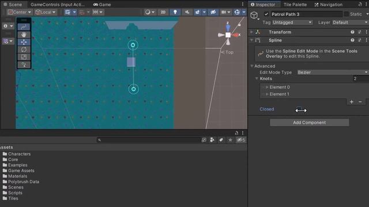Open gizmos dropdown arrow
This screenshot has height=207, width=369.
pyautogui.click(x=244, y=12)
